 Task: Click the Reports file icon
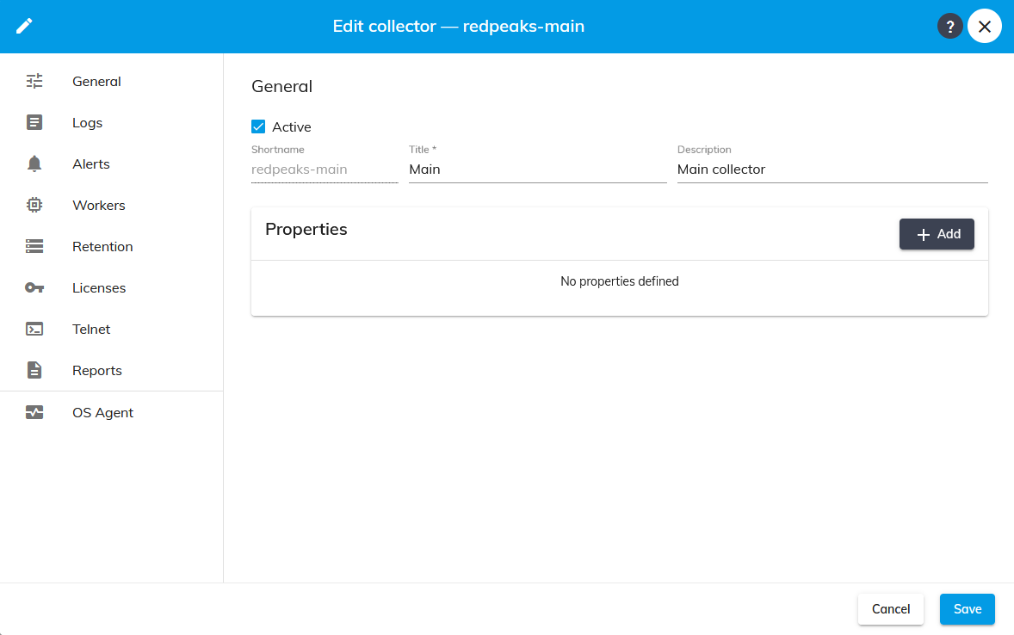pos(34,370)
